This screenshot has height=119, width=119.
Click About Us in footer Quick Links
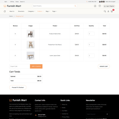click(x=65, y=104)
